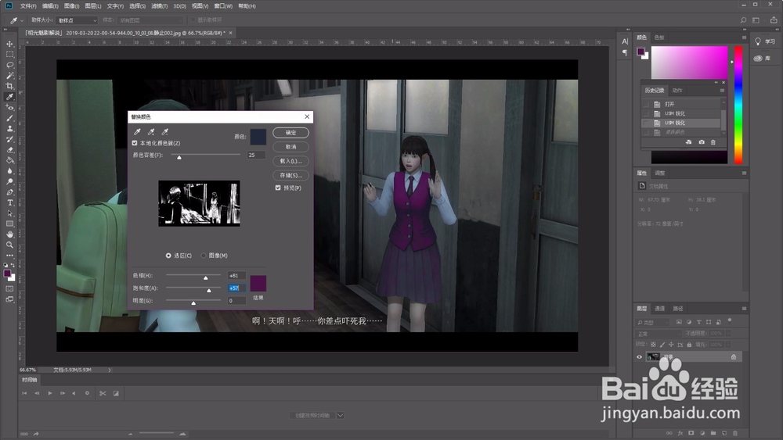Click the timeline play button
This screenshot has width=783, height=440.
[x=50, y=393]
